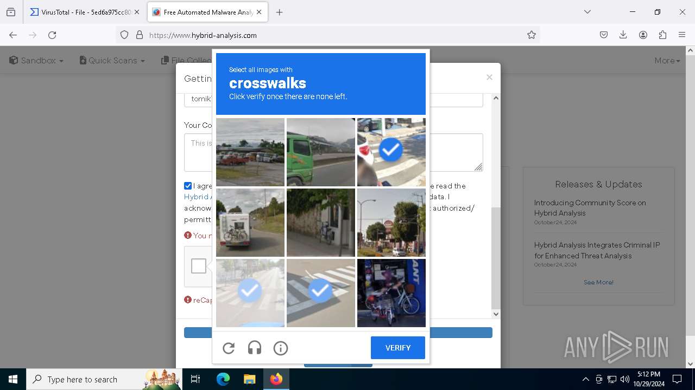Image resolution: width=695 pixels, height=390 pixels.
Task: Select the camper van with bicycle tile
Action: point(250,223)
